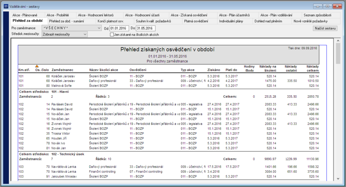Click the scrollbar down arrow
Image resolution: width=346 pixels, height=187 pixels.
tap(338, 179)
